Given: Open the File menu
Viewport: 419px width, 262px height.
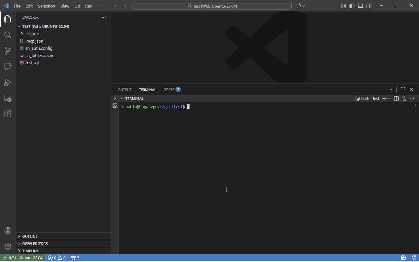Looking at the screenshot, I should 17,6.
